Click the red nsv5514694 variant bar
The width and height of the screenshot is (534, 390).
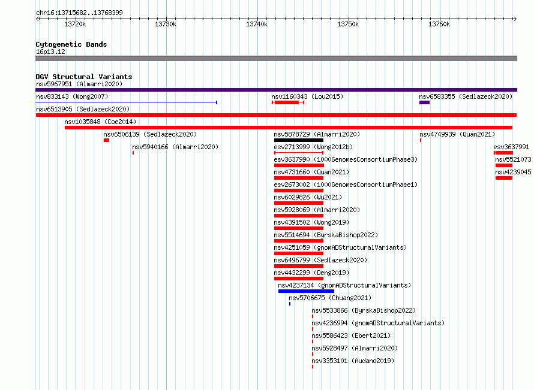[x=299, y=241]
